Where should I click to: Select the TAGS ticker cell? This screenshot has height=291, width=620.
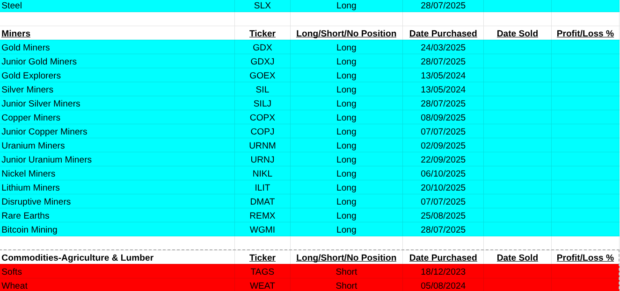262,272
